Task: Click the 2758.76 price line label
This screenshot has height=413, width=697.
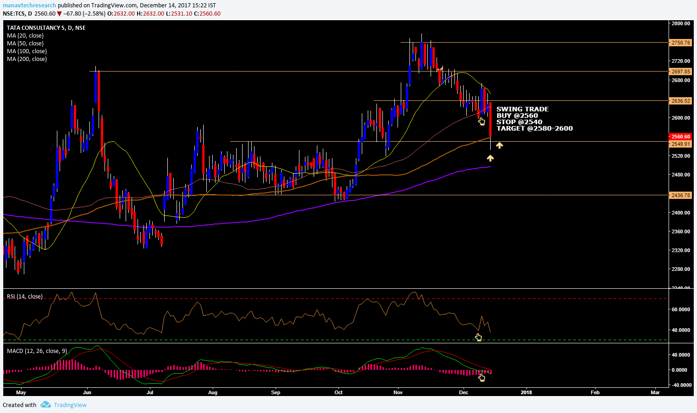Action: 680,43
